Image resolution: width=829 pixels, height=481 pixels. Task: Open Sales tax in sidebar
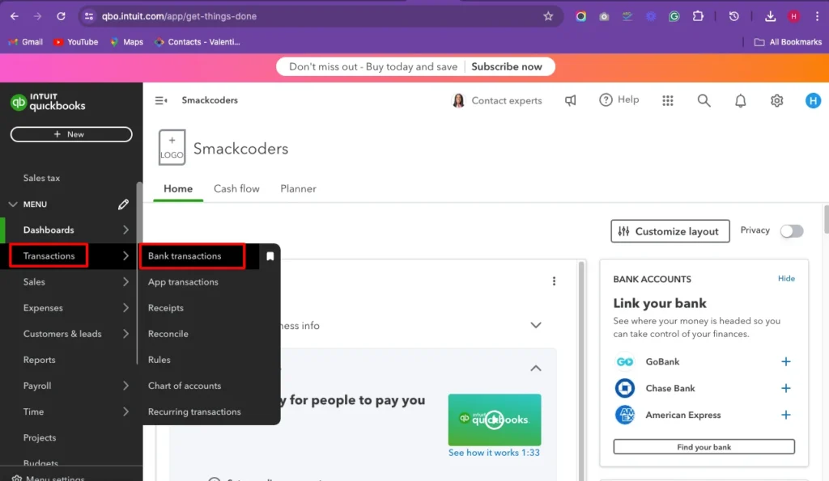(42, 179)
